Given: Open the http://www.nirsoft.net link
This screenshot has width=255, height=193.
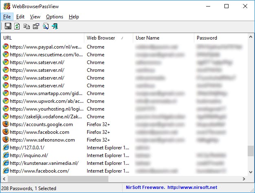Looking at the screenshot, I should tap(192, 187).
